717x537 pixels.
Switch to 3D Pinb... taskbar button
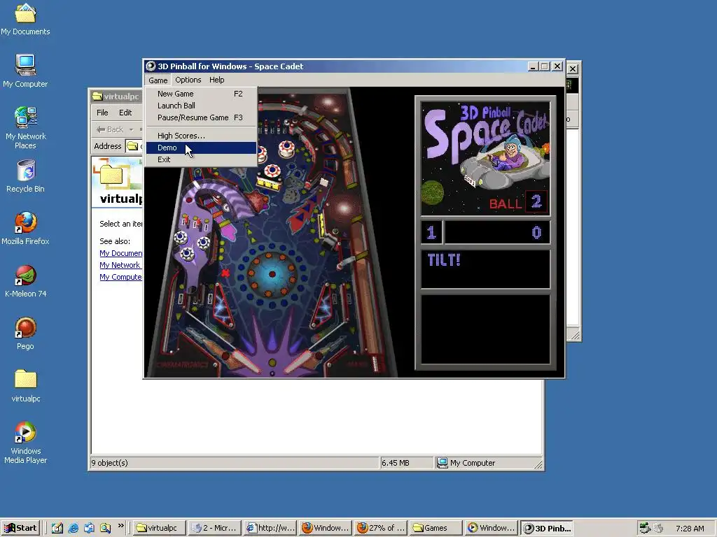[547, 528]
